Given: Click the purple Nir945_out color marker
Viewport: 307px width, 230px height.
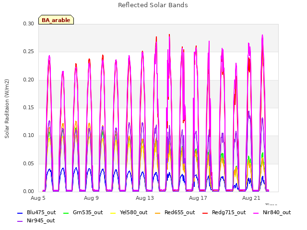Looking at the screenshot, I should click(x=20, y=221).
